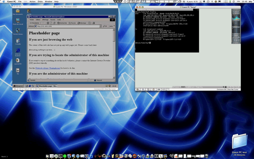The height and width of the screenshot is (159, 254).
Task: Click the Rechercher toolbar button in IE
Action: tap(62, 23)
